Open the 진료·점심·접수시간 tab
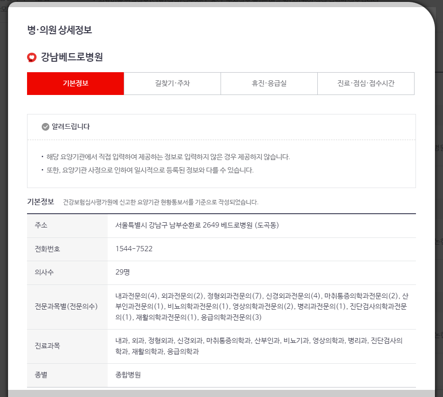 [x=366, y=84]
